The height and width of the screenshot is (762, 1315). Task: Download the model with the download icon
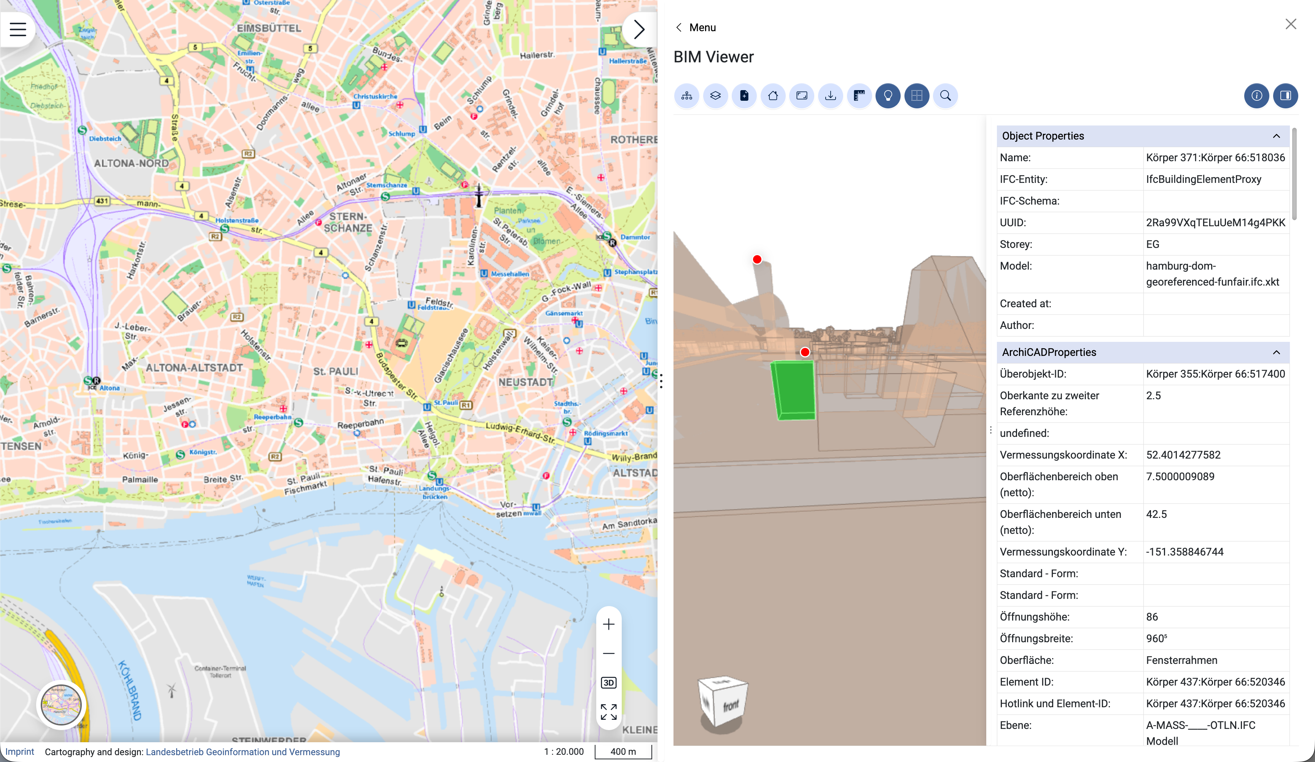click(831, 96)
